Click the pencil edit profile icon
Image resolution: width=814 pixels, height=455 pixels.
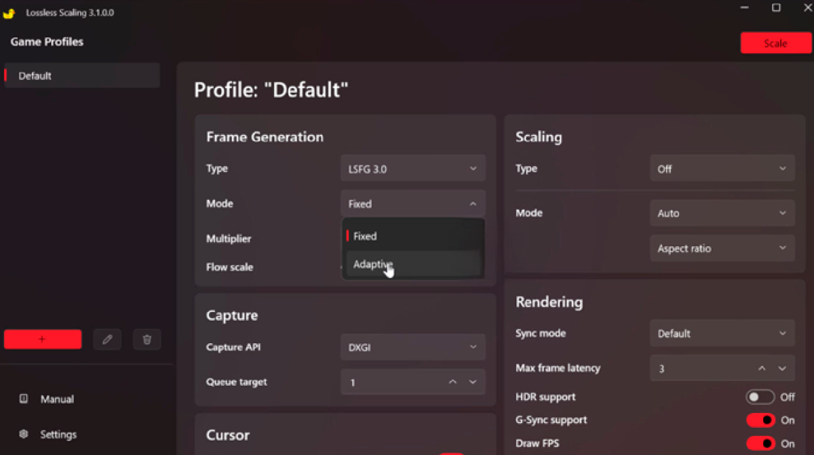107,339
